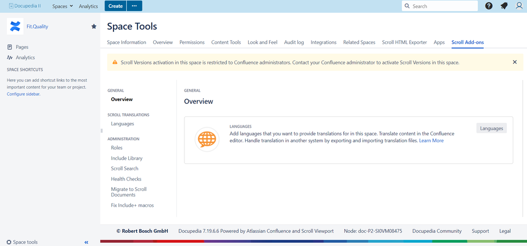
Task: Open the Fit.Quality space link
Action: [x=37, y=26]
